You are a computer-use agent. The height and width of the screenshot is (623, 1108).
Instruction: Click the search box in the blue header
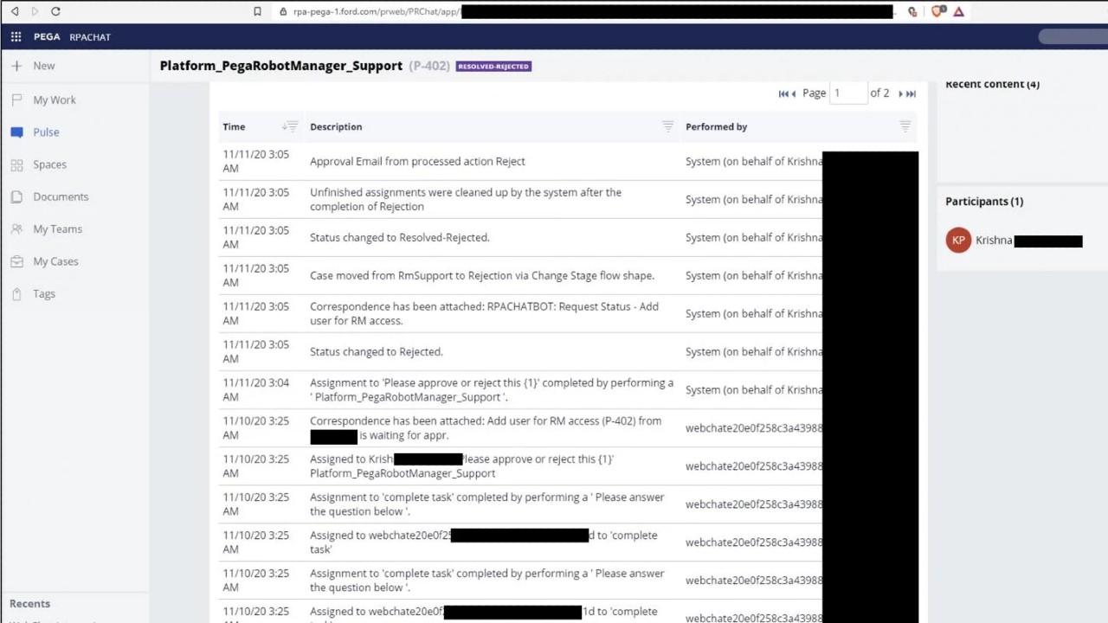[x=1073, y=36]
